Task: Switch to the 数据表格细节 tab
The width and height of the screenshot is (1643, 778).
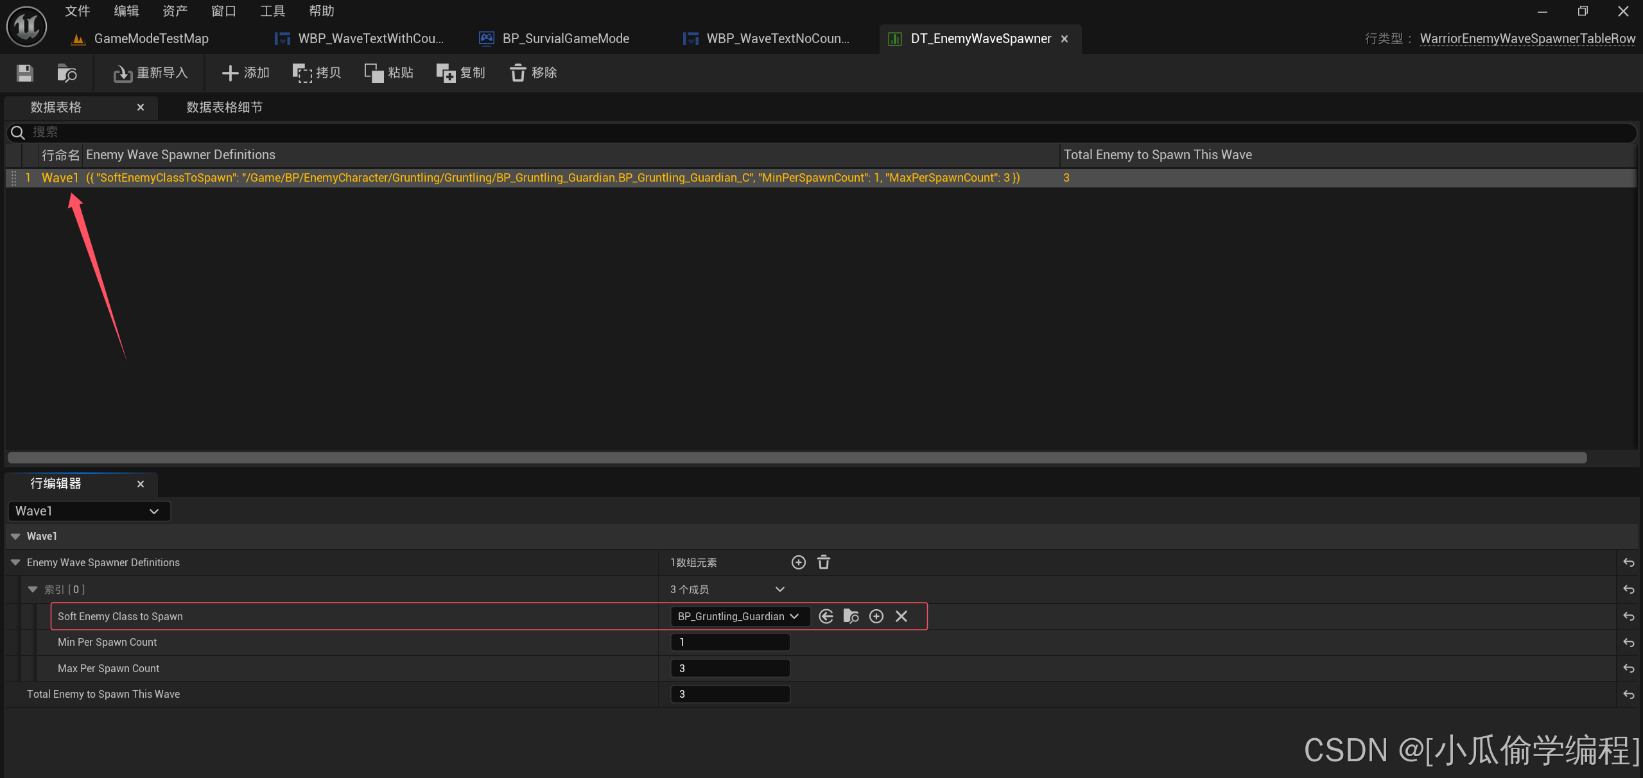Action: pos(224,107)
